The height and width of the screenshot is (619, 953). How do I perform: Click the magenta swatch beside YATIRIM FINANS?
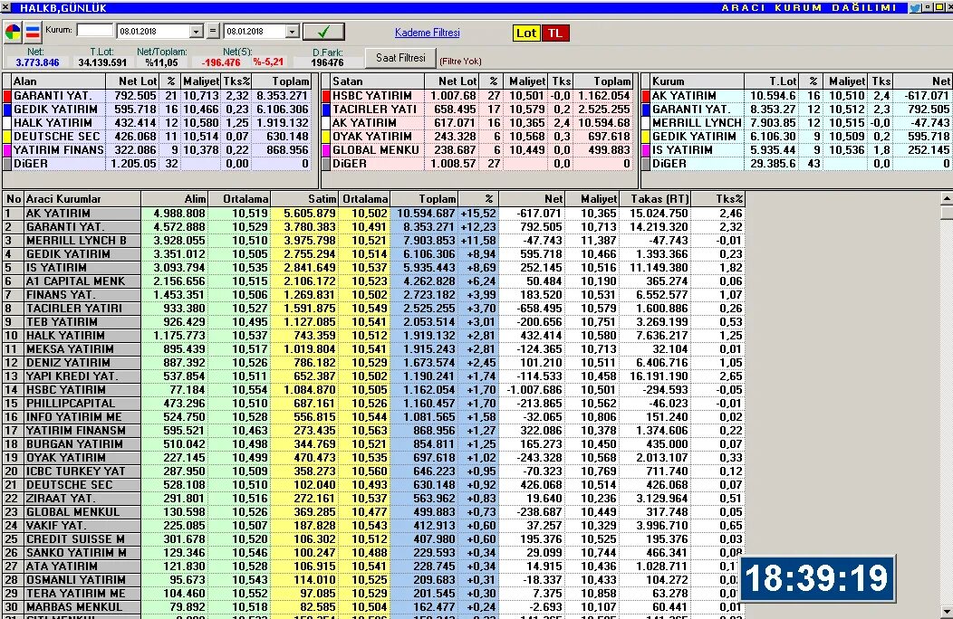(x=7, y=150)
